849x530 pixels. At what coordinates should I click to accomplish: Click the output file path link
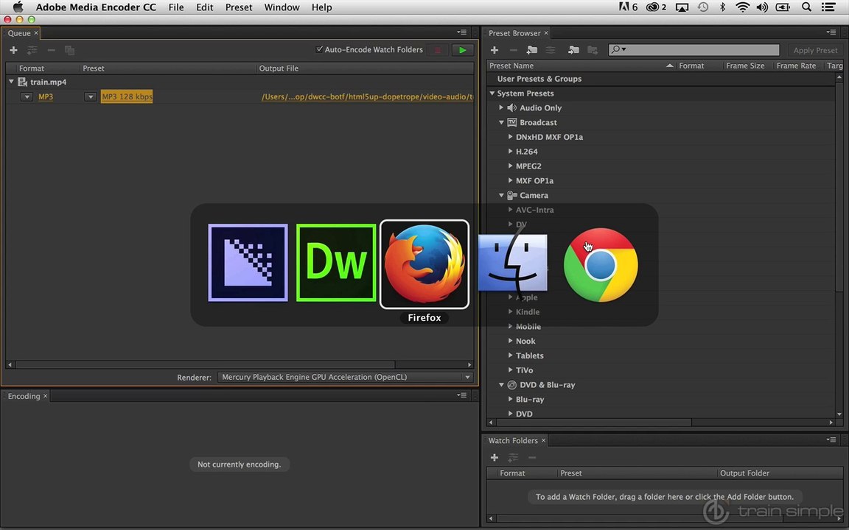pyautogui.click(x=367, y=97)
